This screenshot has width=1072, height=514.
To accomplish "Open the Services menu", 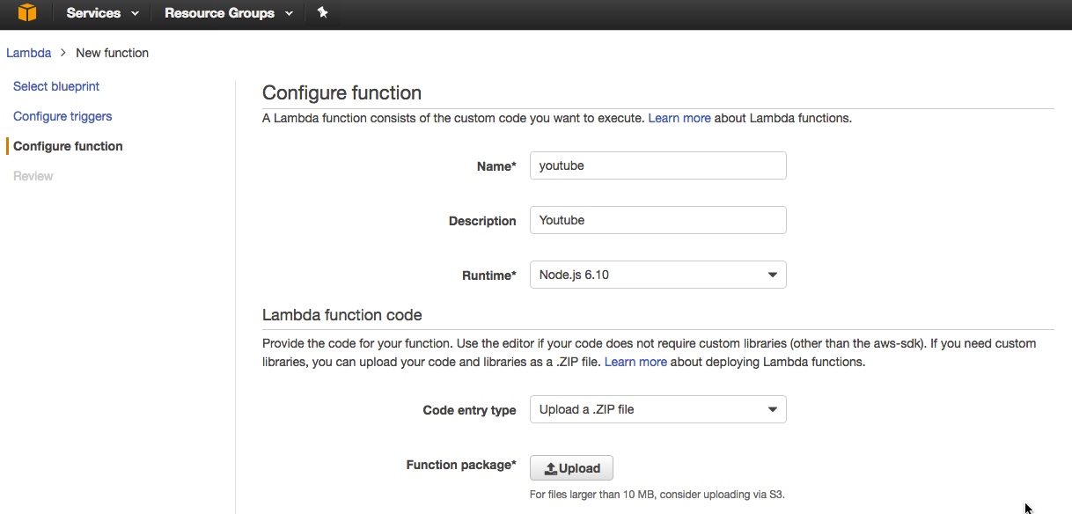I will pos(93,13).
